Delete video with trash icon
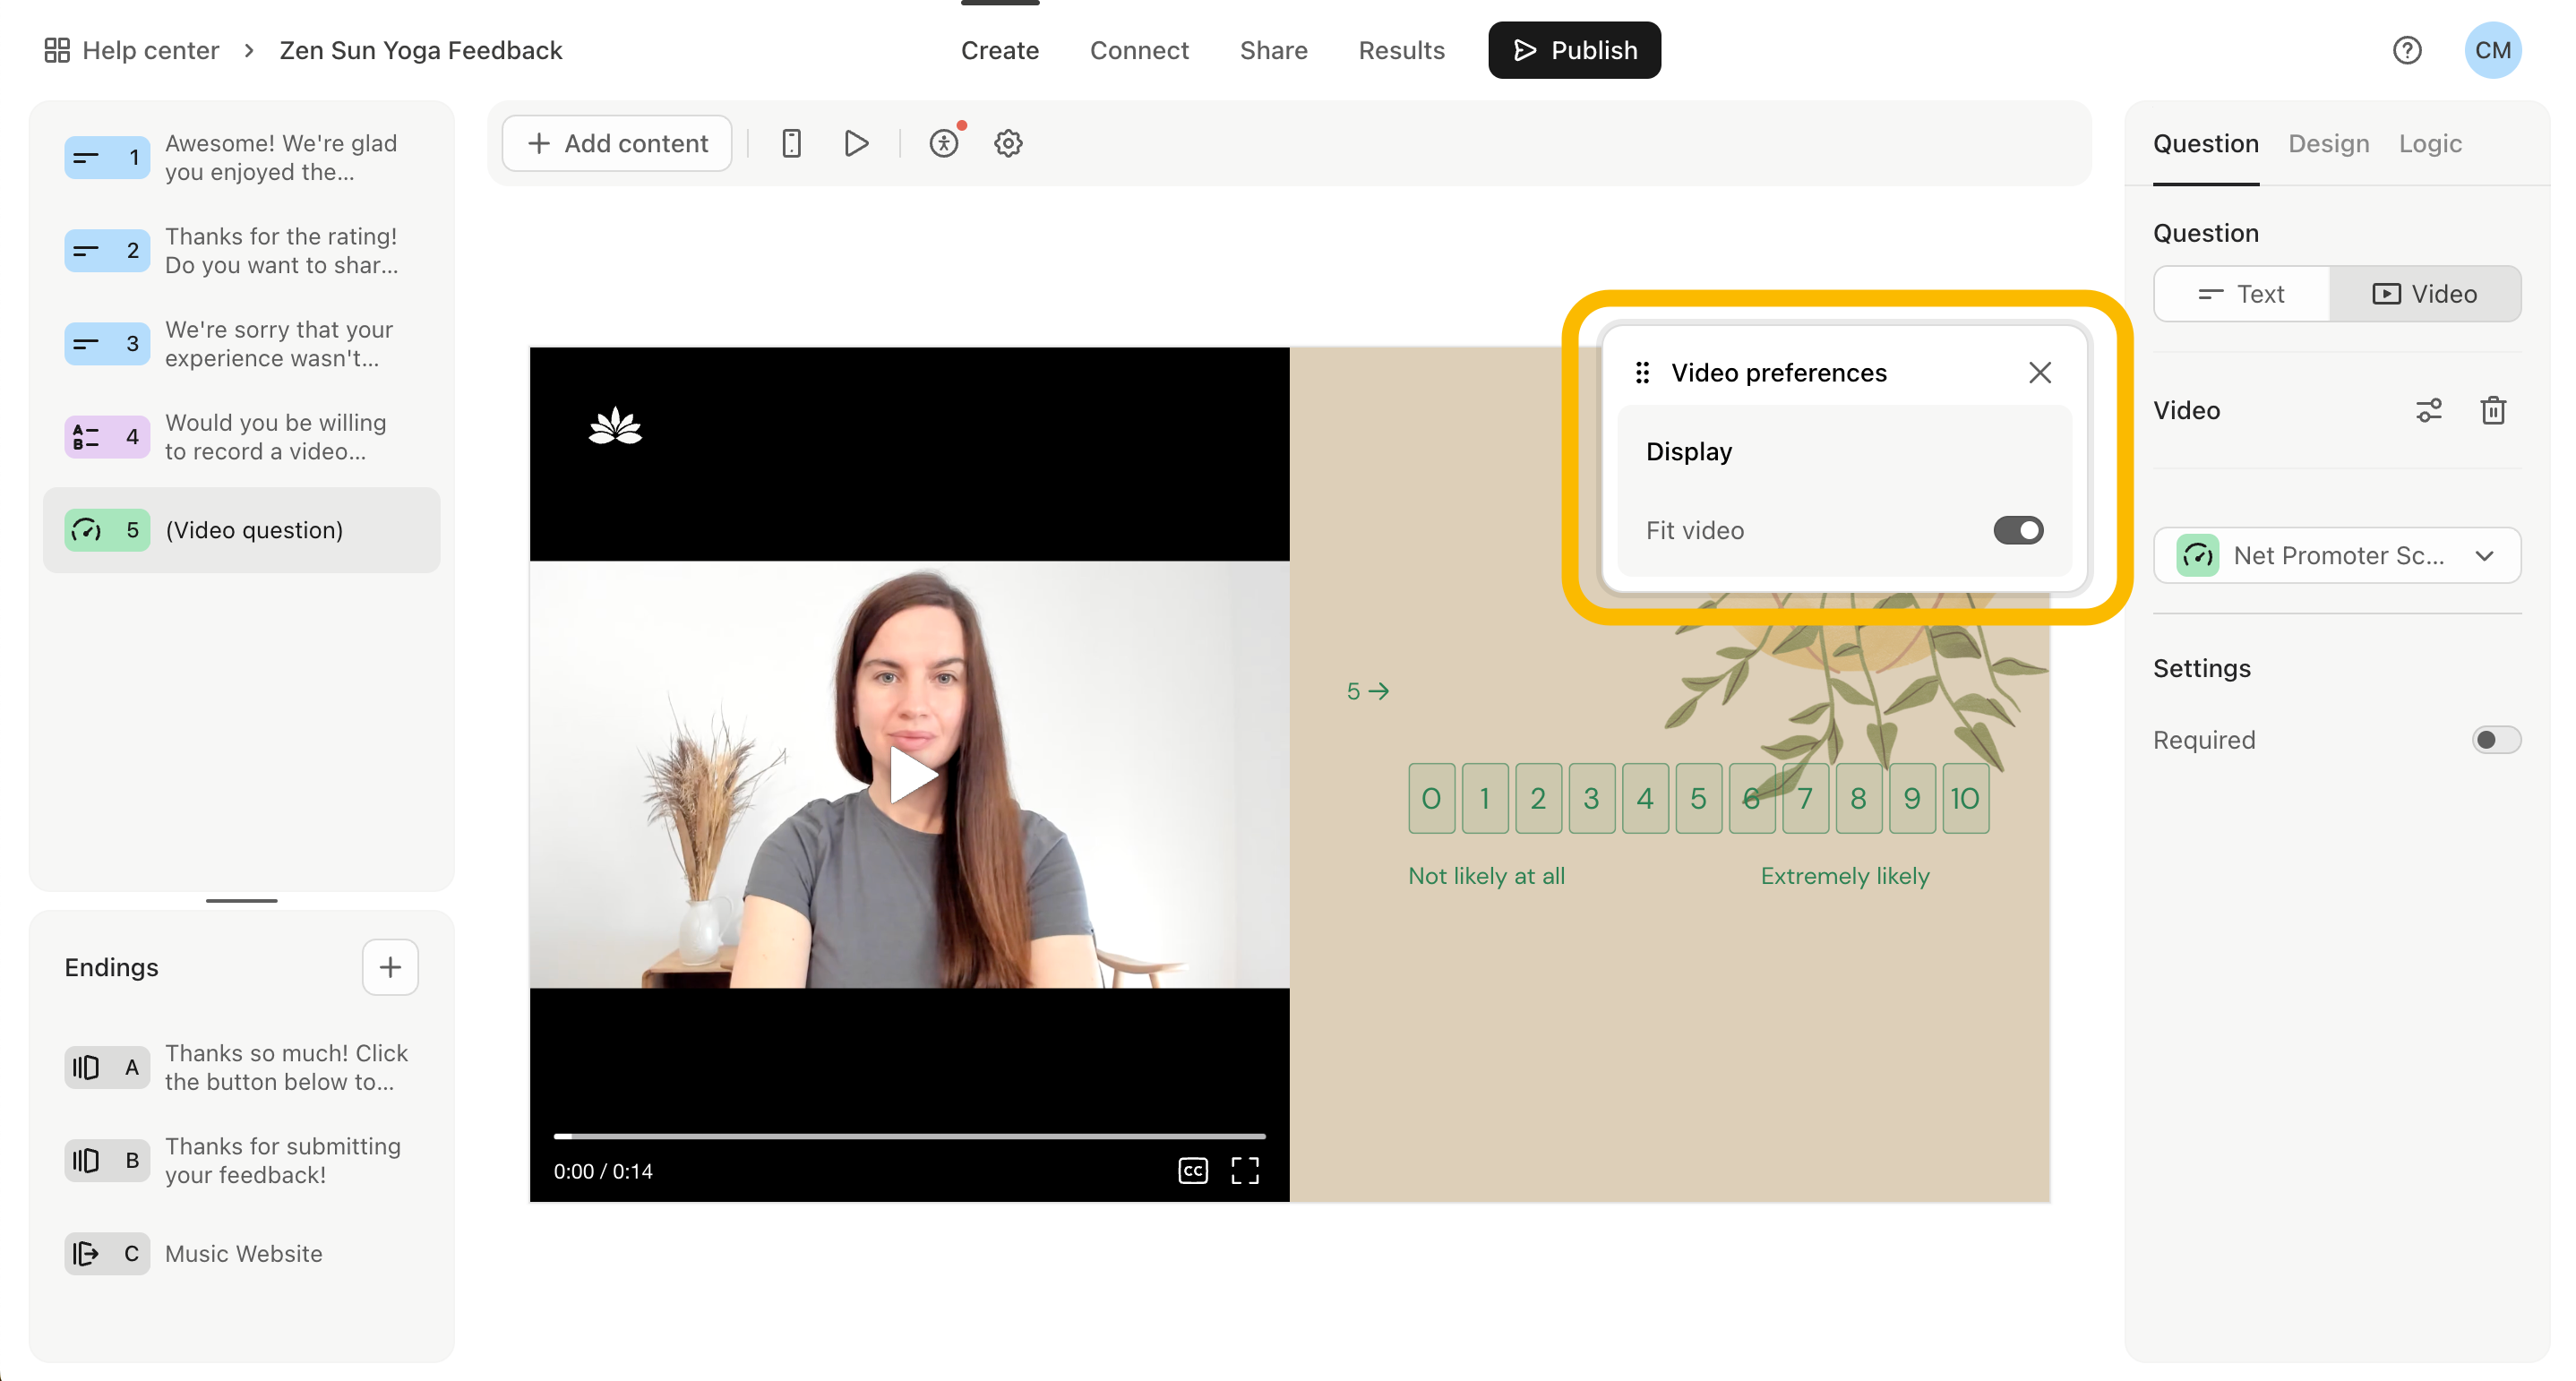The height and width of the screenshot is (1381, 2576). click(2493, 410)
